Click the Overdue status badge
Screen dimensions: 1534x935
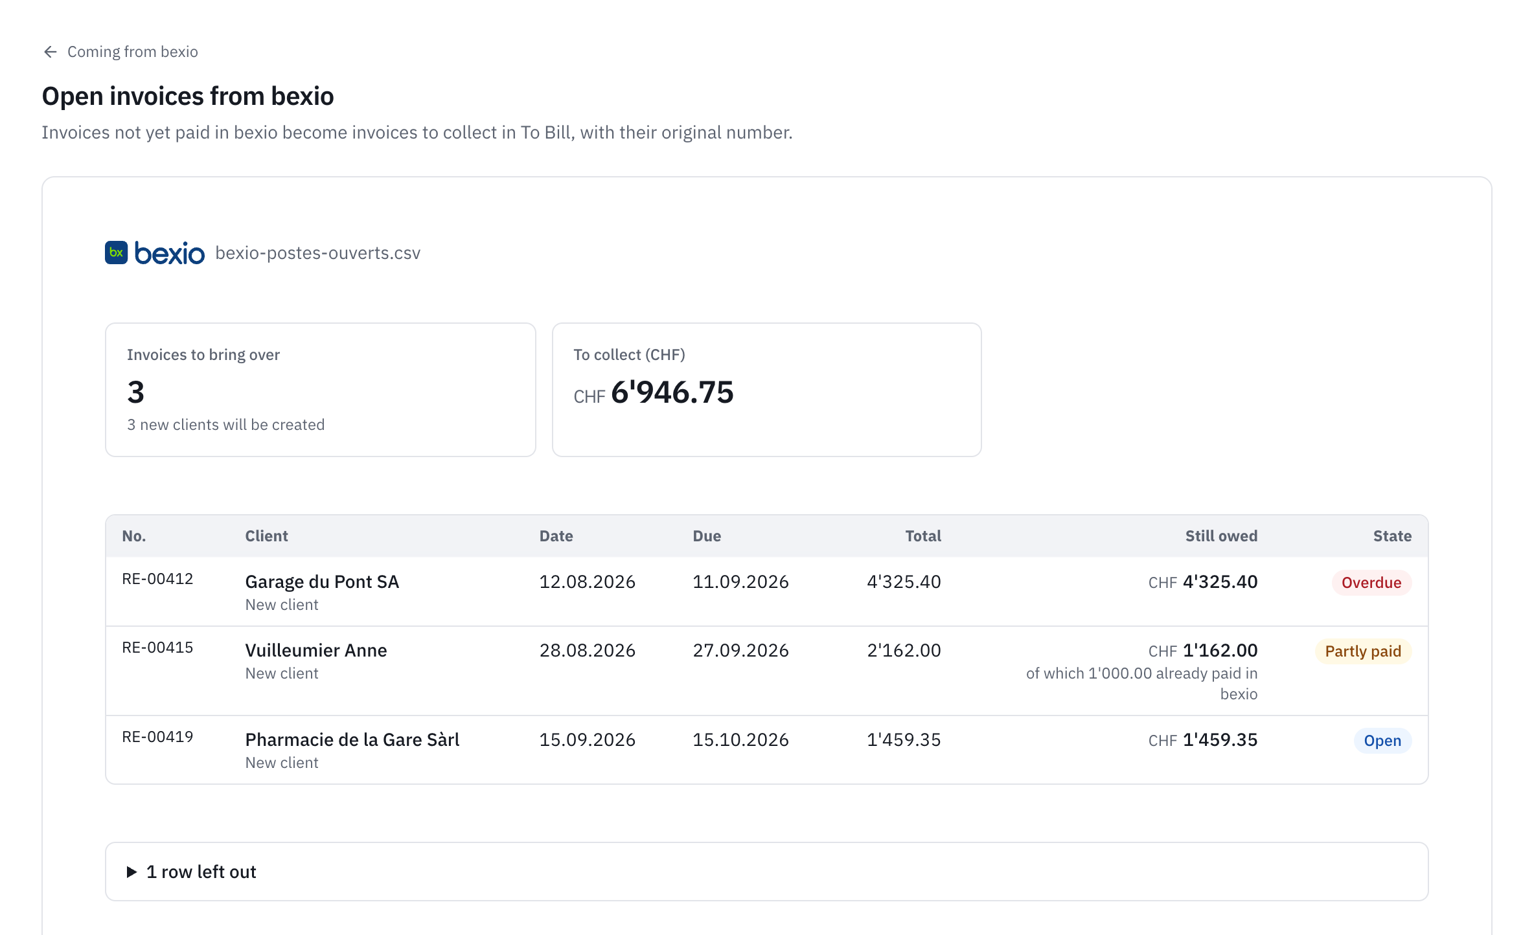[x=1371, y=583]
